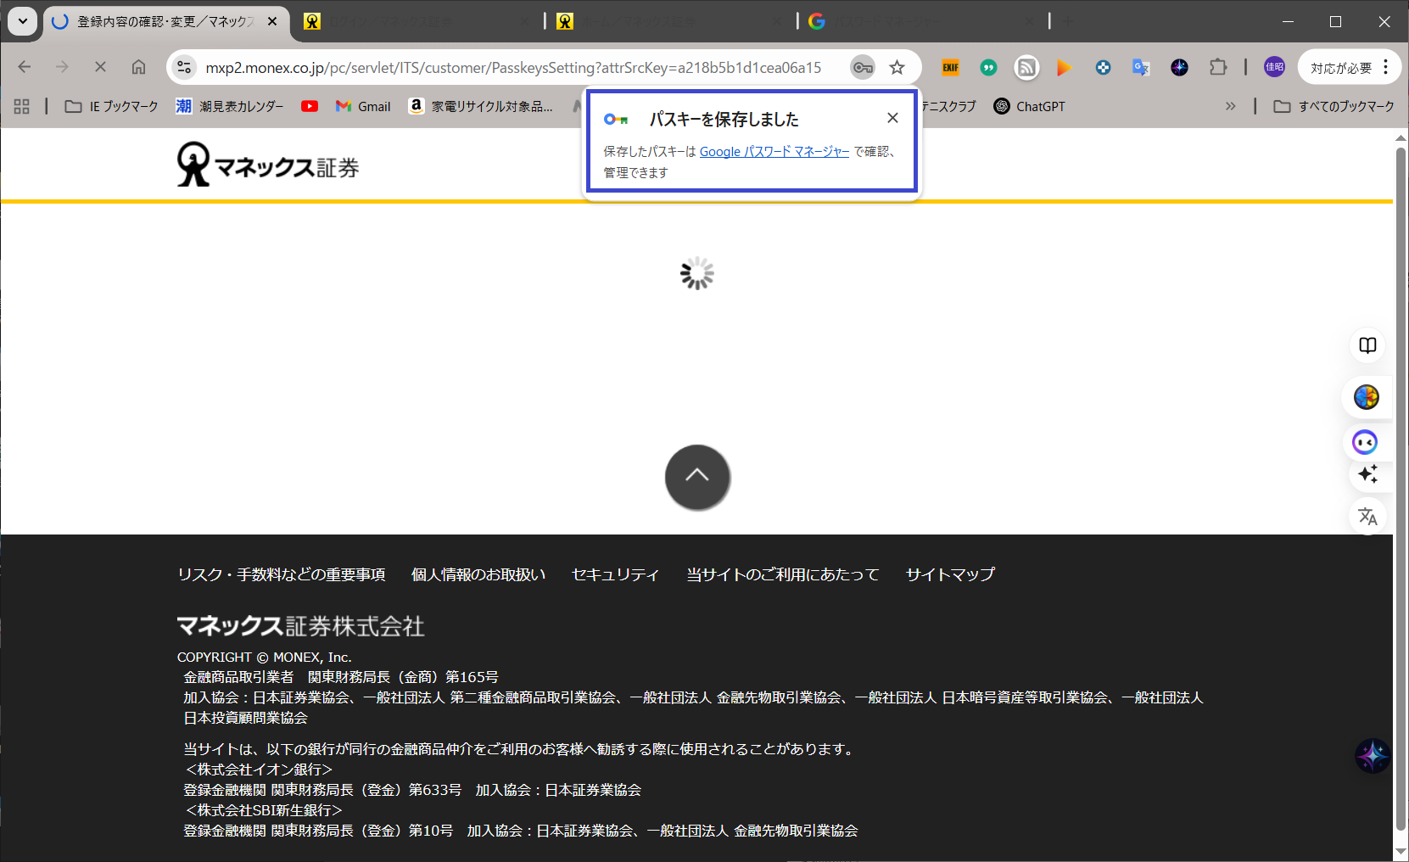The height and width of the screenshot is (862, 1409).
Task: Click the RSS feed extension icon
Action: [x=1026, y=68]
